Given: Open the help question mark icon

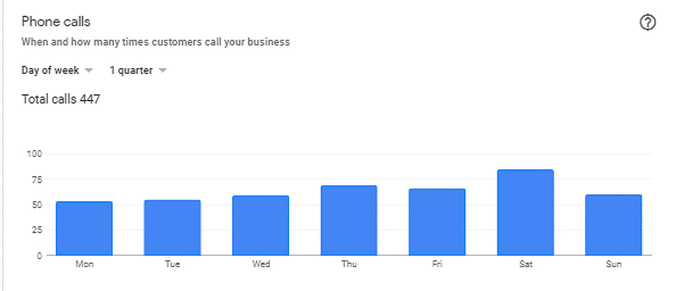Looking at the screenshot, I should coord(648,23).
